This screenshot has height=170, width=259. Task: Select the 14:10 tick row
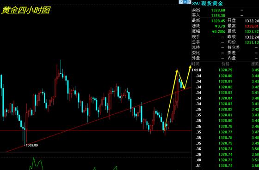[225, 70]
